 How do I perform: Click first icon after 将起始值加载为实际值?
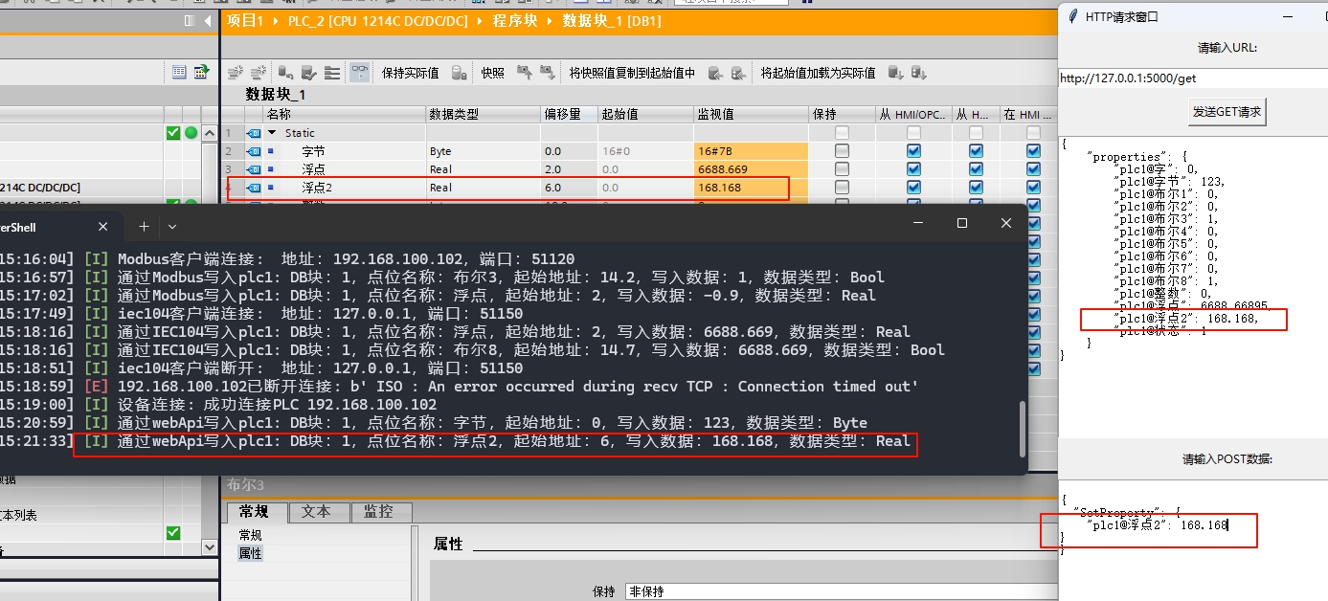coord(895,73)
